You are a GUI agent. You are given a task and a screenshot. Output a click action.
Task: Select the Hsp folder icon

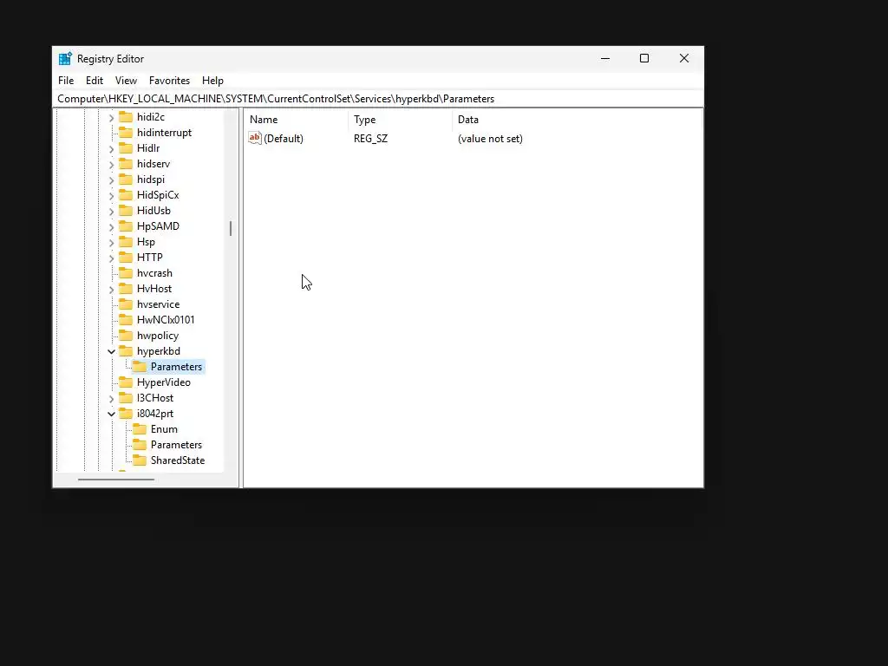pyautogui.click(x=126, y=242)
